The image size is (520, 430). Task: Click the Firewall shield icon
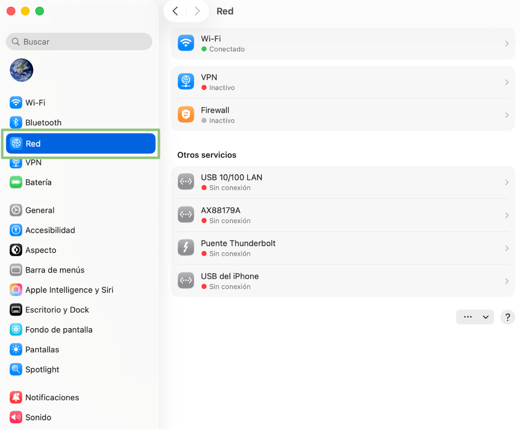[186, 114]
